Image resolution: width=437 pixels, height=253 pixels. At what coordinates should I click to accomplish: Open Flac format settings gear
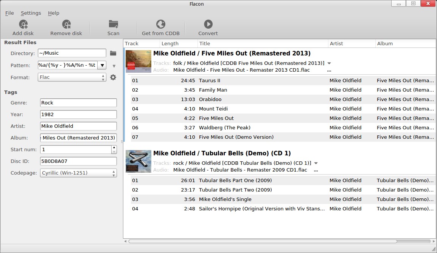113,77
